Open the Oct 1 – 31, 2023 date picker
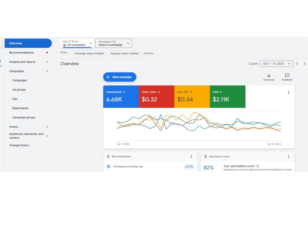308x231 pixels. click(276, 64)
